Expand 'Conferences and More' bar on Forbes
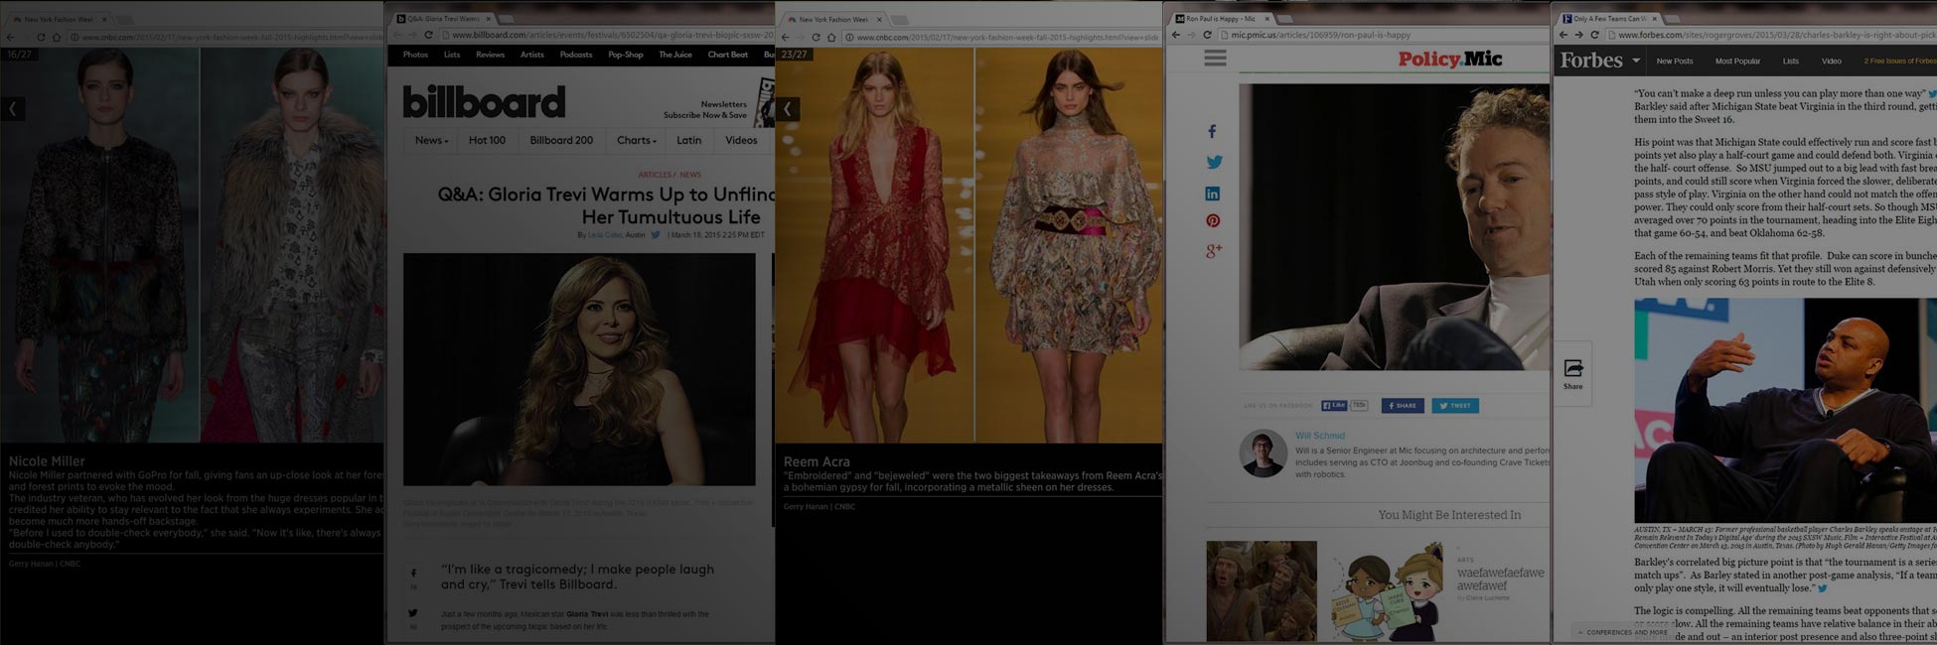Viewport: 1937px width, 645px height. pos(1622,632)
